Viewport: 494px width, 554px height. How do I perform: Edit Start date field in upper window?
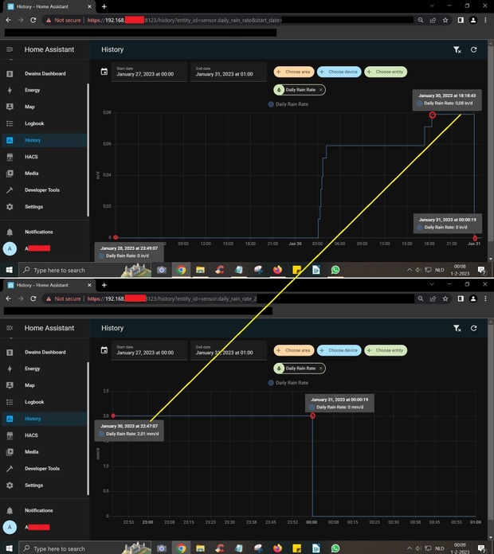tap(149, 72)
